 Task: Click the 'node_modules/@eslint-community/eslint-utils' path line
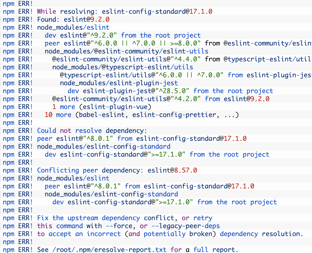(126, 51)
